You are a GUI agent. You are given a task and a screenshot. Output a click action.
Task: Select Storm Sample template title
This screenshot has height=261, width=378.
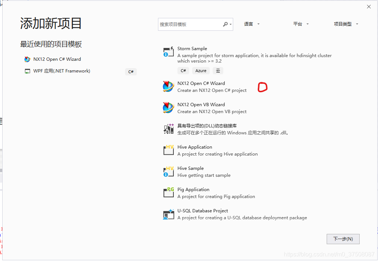(x=192, y=49)
